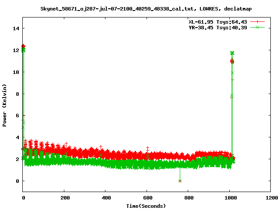This screenshot has width=280, height=210.
Task: Click the y-axis tick label 14
Action: click(16, 28)
